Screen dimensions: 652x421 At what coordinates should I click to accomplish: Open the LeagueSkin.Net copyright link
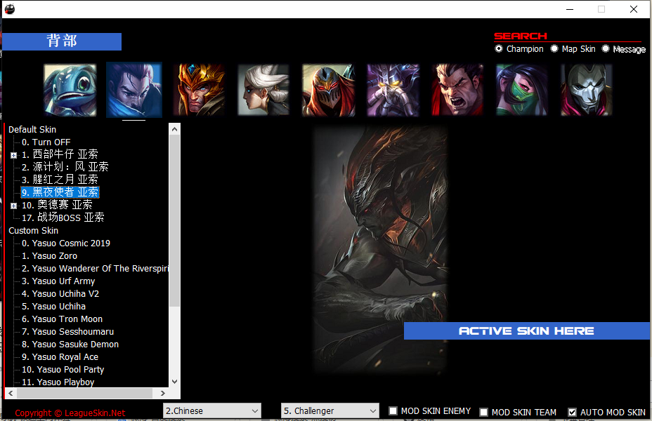pyautogui.click(x=70, y=413)
